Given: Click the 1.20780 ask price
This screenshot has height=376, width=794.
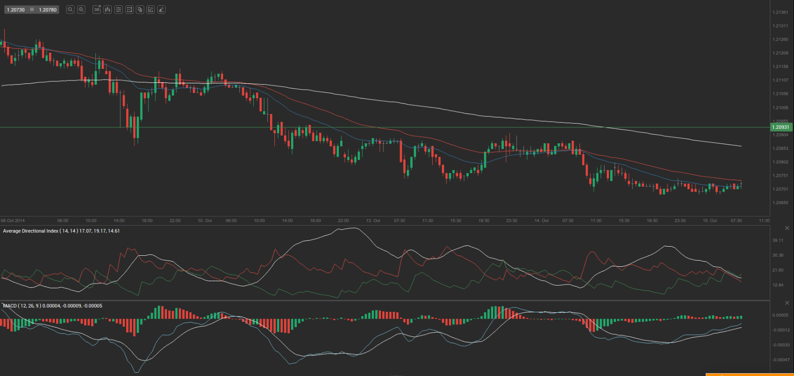Looking at the screenshot, I should click(x=47, y=10).
